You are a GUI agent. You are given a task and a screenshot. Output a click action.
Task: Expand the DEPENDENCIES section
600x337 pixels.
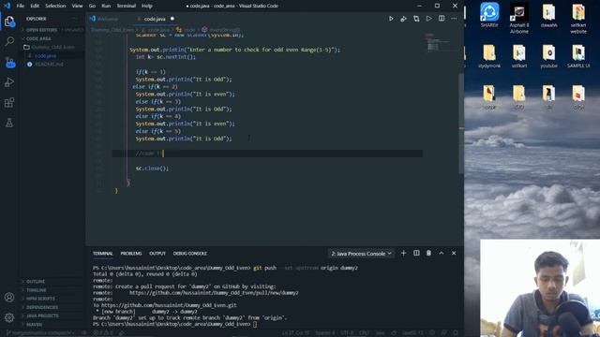pos(52,307)
